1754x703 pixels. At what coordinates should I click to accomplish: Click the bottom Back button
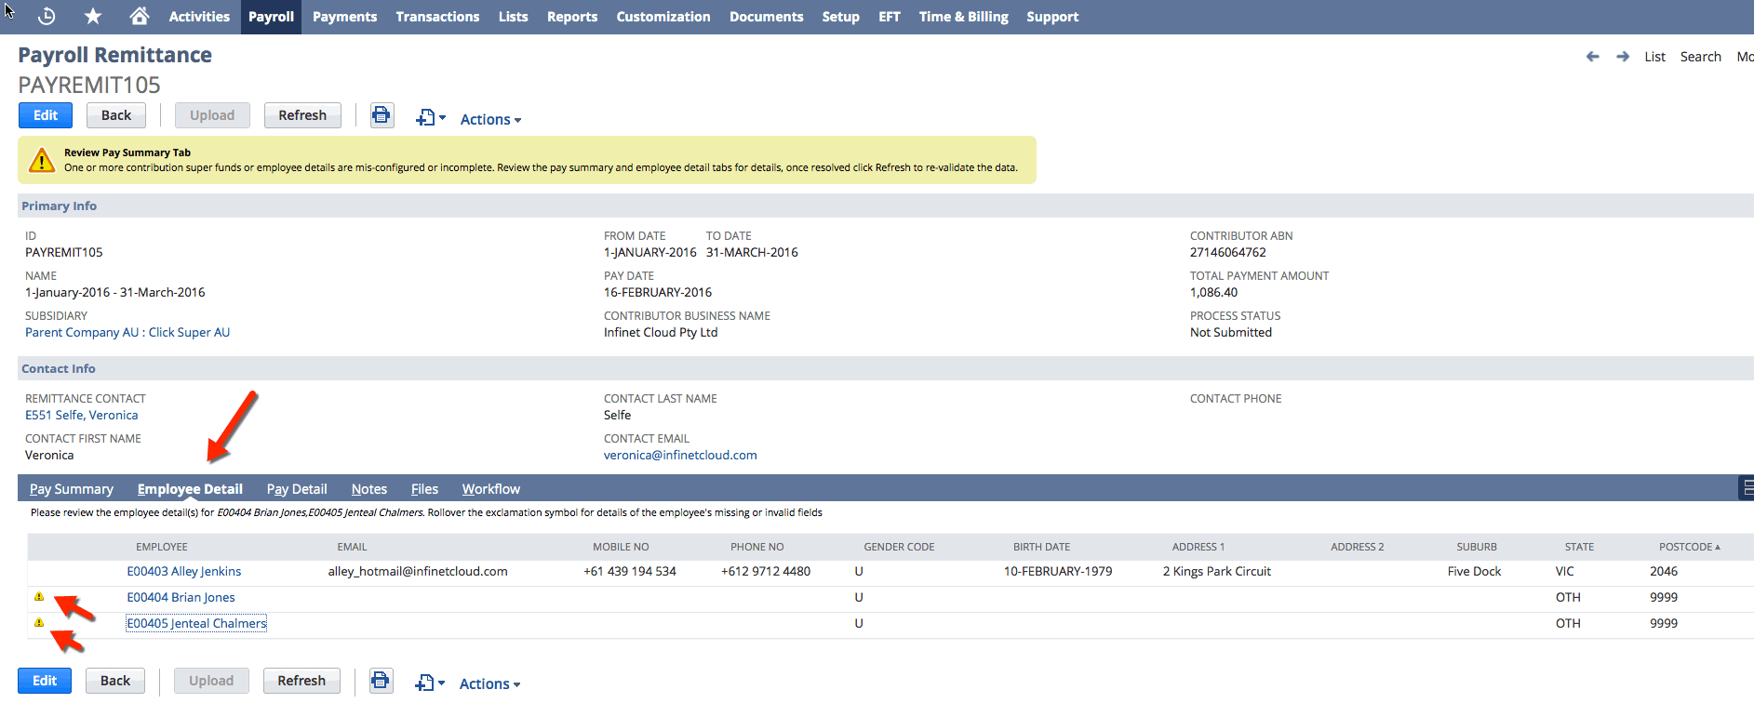[115, 681]
